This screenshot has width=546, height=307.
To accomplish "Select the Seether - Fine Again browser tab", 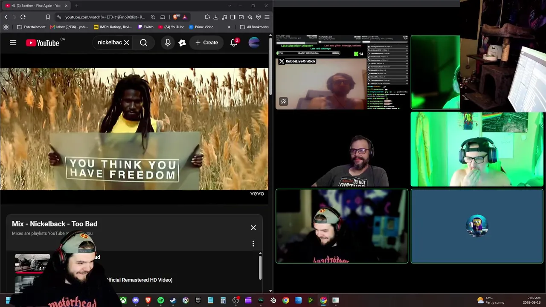I will (36, 6).
